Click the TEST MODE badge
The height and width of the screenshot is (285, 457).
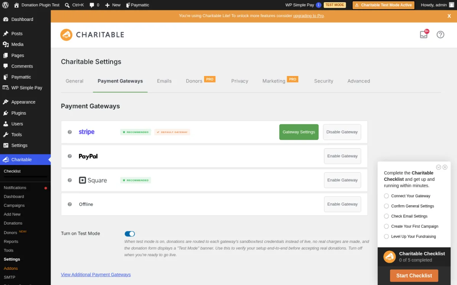[335, 5]
